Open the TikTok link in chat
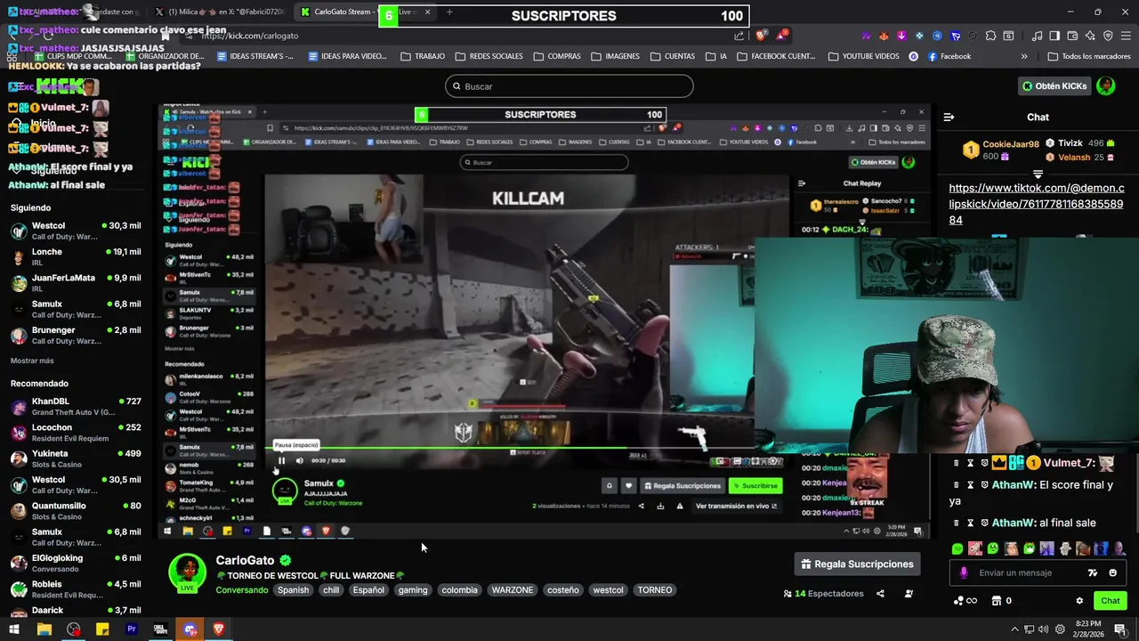 click(x=1037, y=204)
